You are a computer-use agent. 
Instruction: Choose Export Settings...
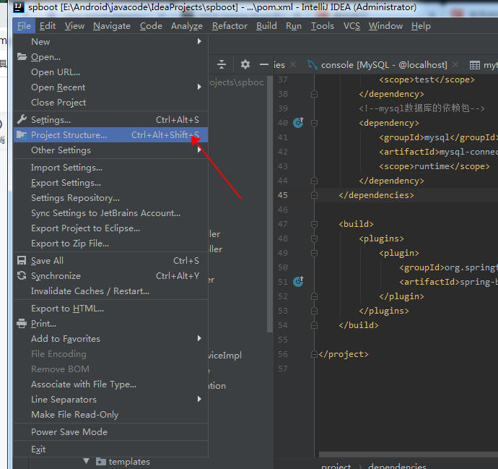(111, 183)
